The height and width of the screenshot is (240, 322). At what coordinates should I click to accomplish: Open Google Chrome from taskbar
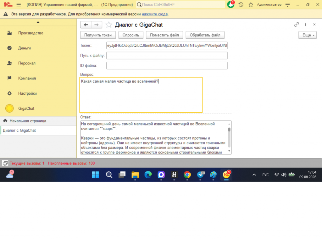pos(187,175)
